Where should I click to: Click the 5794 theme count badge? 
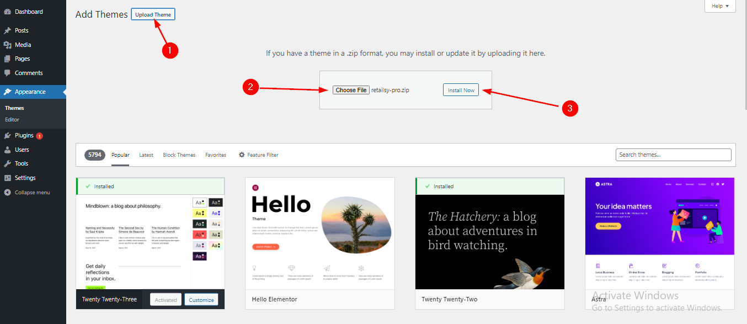tap(95, 155)
